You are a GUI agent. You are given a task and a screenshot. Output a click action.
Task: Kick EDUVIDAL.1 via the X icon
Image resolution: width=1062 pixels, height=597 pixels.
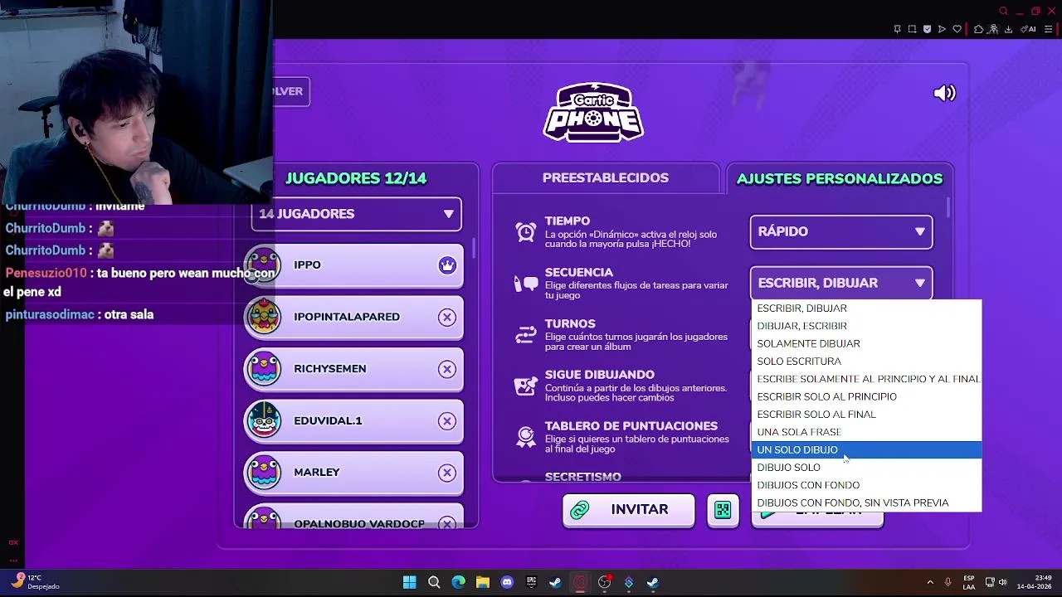click(447, 421)
